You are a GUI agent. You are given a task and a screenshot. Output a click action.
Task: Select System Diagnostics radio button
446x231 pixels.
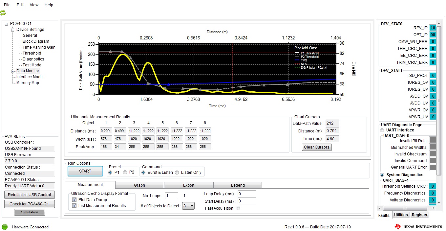coord(382,175)
